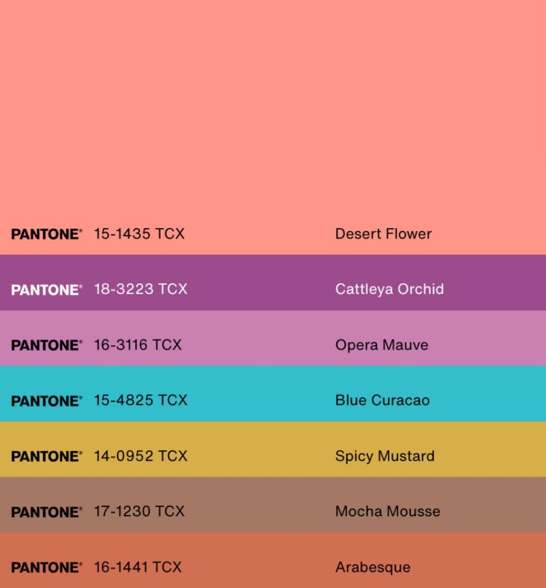Image resolution: width=546 pixels, height=588 pixels.
Task: Click the PANTONE logo on Opera Mauve row
Action: pos(47,345)
